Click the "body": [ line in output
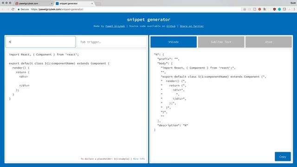This screenshot has width=297, height=167. coord(165,64)
